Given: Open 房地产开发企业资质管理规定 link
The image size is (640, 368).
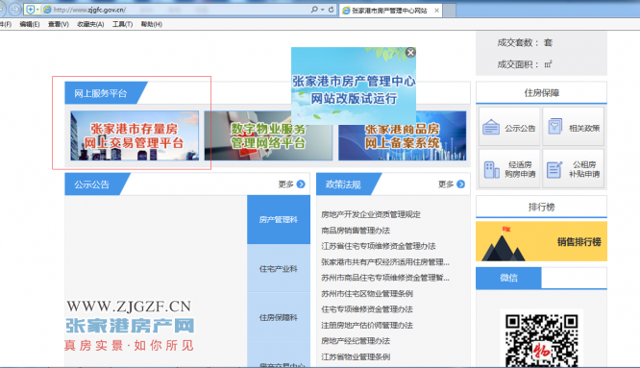Looking at the screenshot, I should pos(371,214).
